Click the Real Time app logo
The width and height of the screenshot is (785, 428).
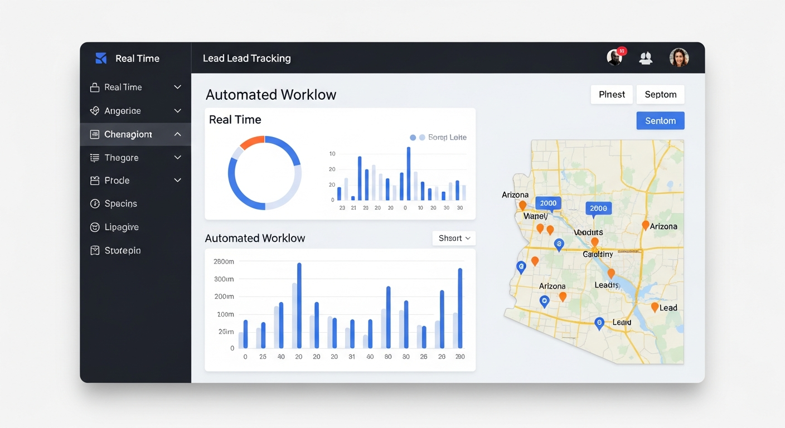[101, 57]
